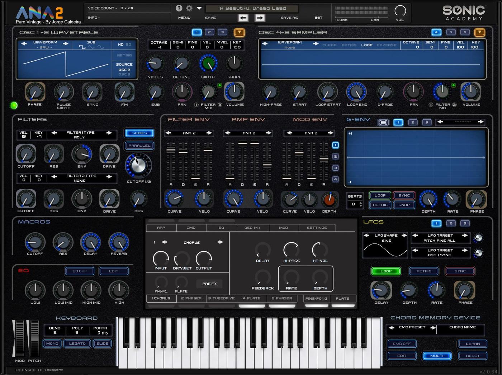Image resolution: width=502 pixels, height=375 pixels.
Task: Click the G-ENV expand view icon
Action: pos(383,122)
